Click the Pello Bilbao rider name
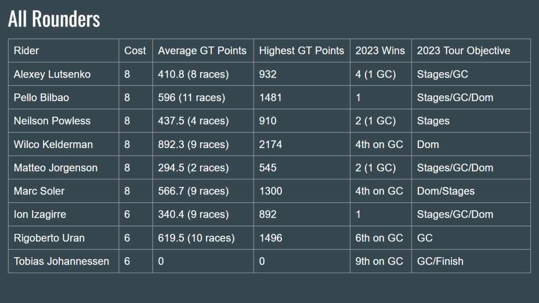This screenshot has height=303, width=539. click(41, 97)
